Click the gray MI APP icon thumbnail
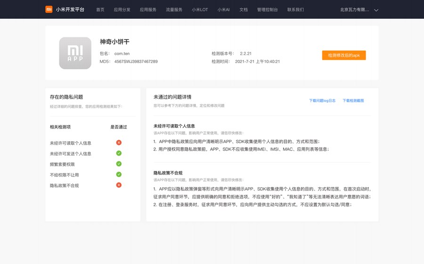Screen dimensions: 424x264 tap(75, 53)
